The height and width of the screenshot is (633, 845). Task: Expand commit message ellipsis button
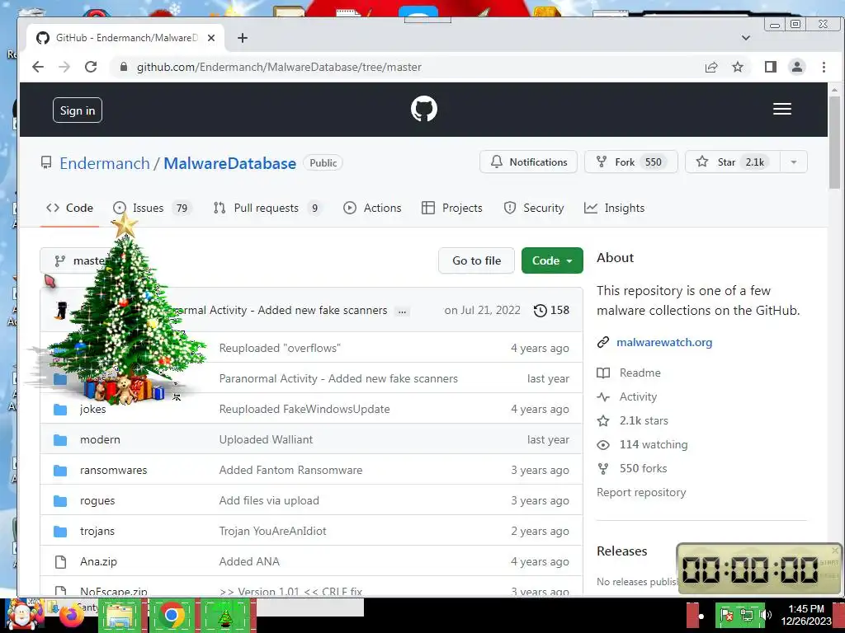(x=402, y=311)
